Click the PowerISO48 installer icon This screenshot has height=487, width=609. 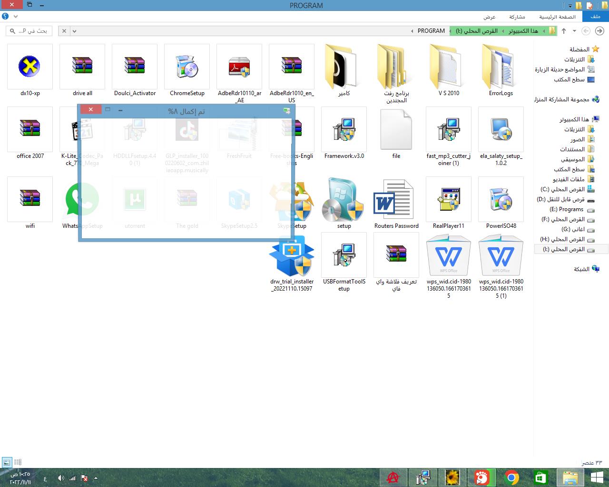(501, 200)
